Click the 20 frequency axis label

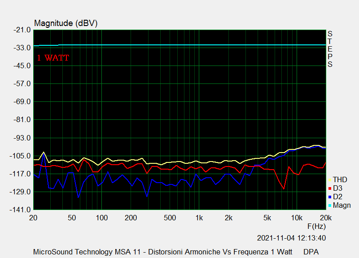33,218
